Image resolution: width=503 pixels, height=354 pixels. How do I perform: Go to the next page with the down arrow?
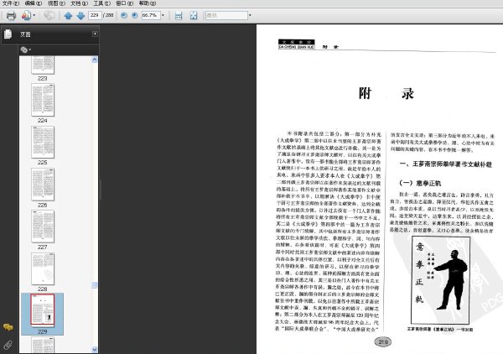tap(80, 15)
